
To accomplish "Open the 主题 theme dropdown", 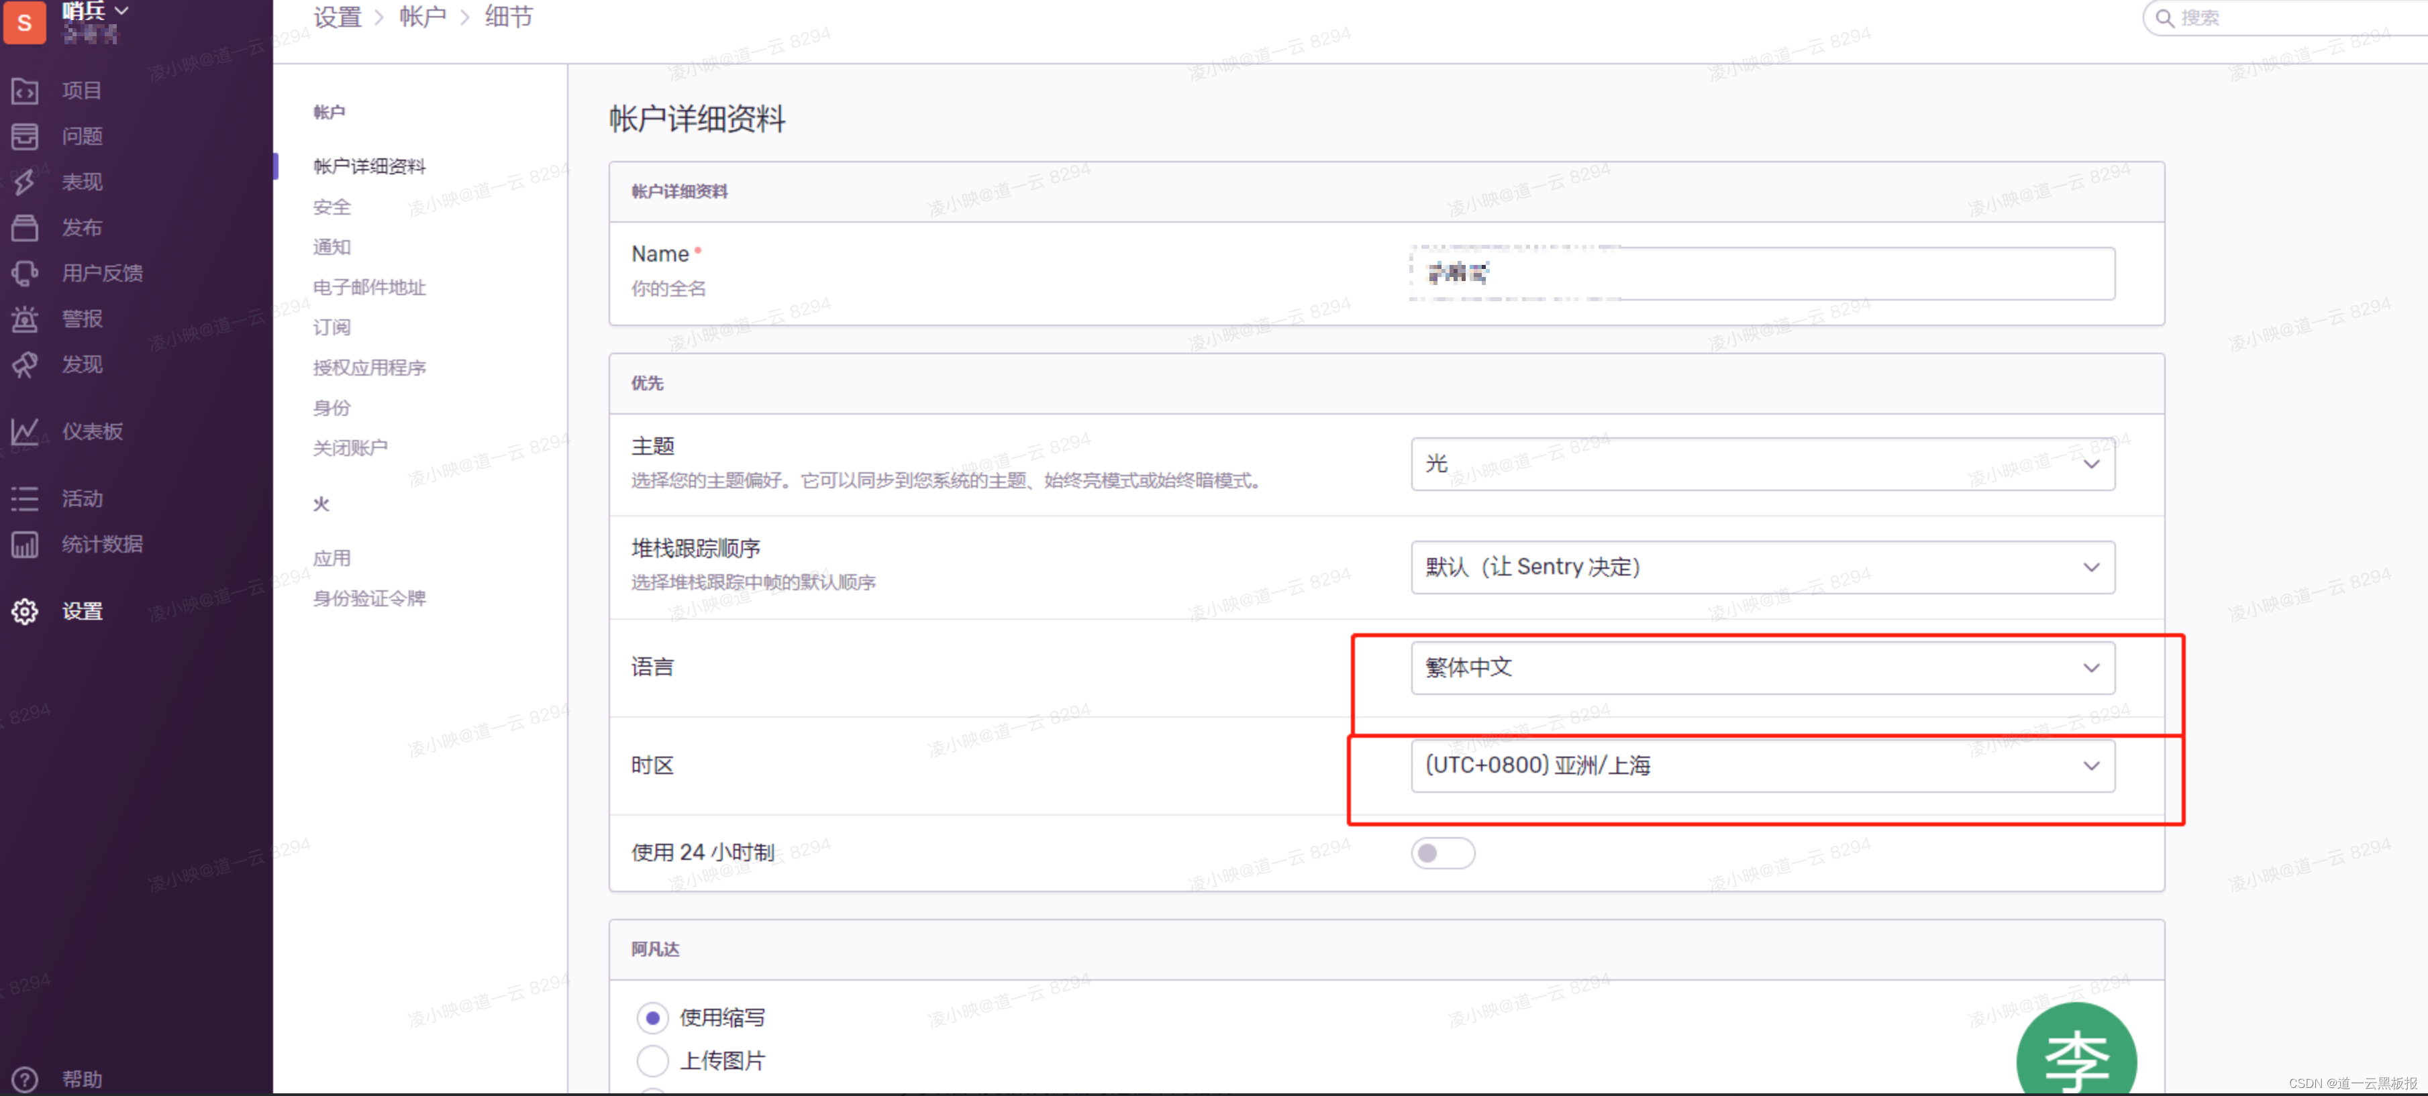I will [1761, 463].
